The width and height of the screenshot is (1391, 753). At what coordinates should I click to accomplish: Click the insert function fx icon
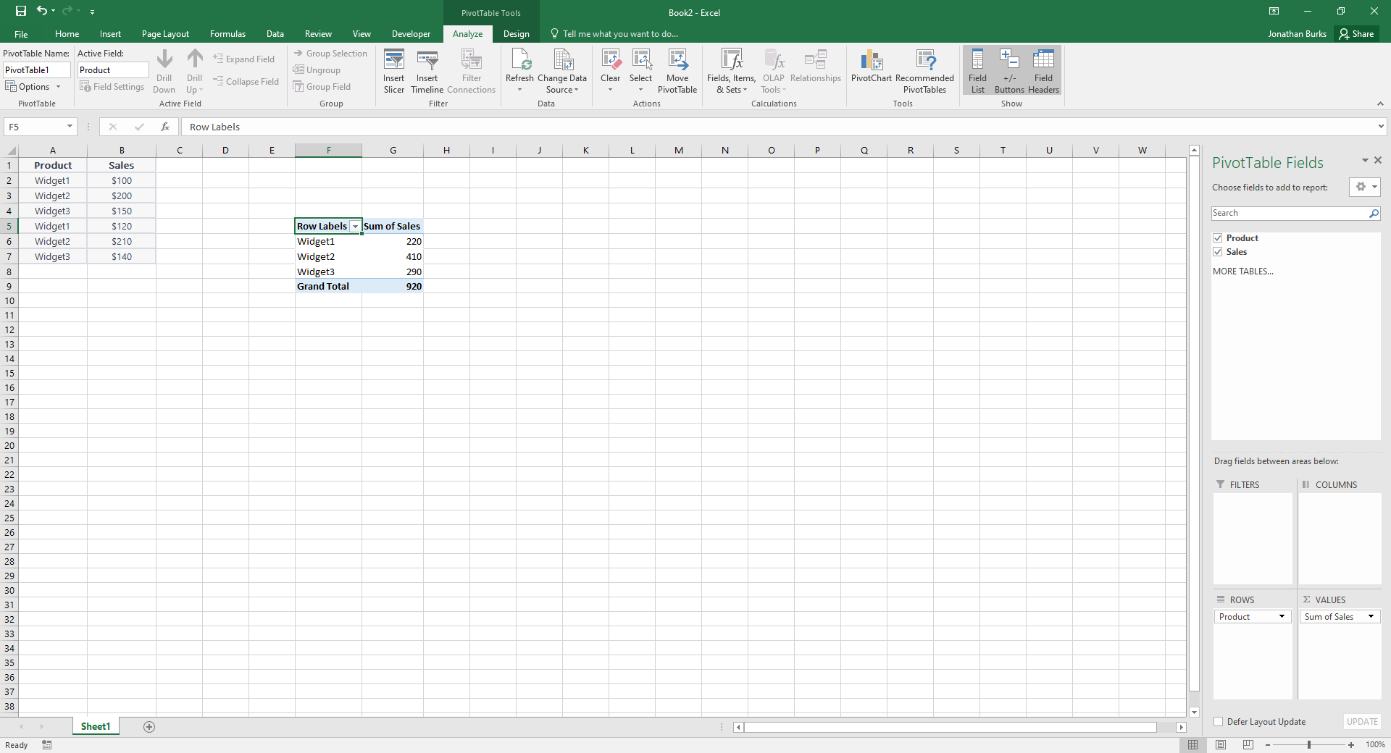click(x=165, y=127)
